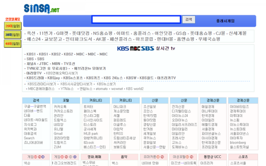Open the 11번가 shopping link
The width and height of the screenshot is (266, 166).
coord(46,33)
